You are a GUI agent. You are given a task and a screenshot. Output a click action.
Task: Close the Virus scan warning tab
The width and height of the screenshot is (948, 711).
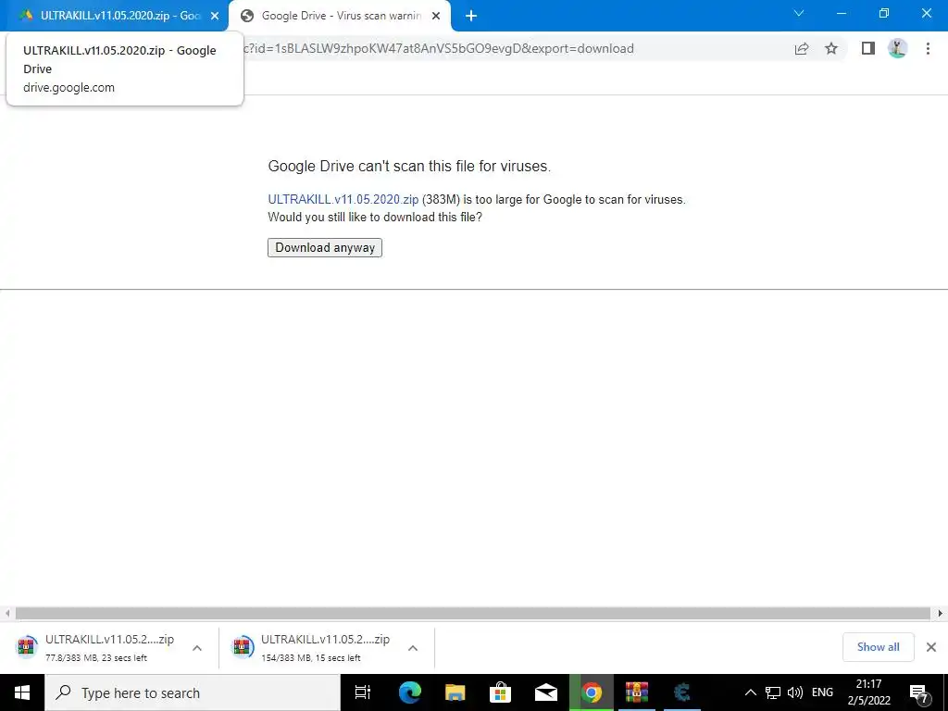click(436, 17)
